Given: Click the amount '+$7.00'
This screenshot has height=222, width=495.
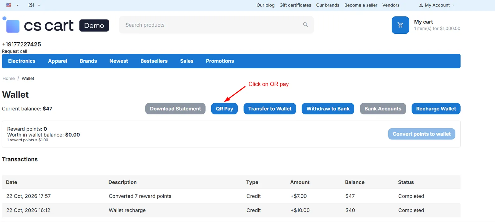Looking at the screenshot, I should pyautogui.click(x=299, y=196).
